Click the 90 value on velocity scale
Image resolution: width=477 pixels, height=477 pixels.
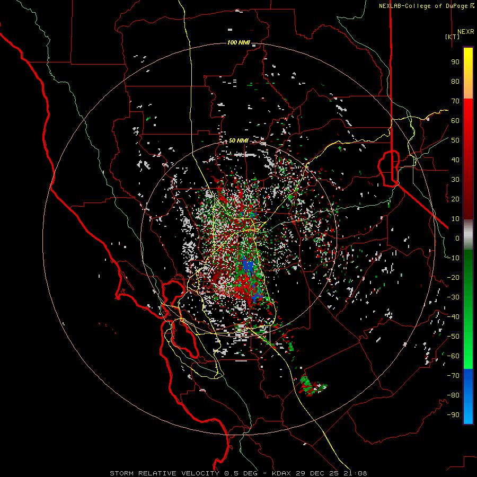(455, 62)
